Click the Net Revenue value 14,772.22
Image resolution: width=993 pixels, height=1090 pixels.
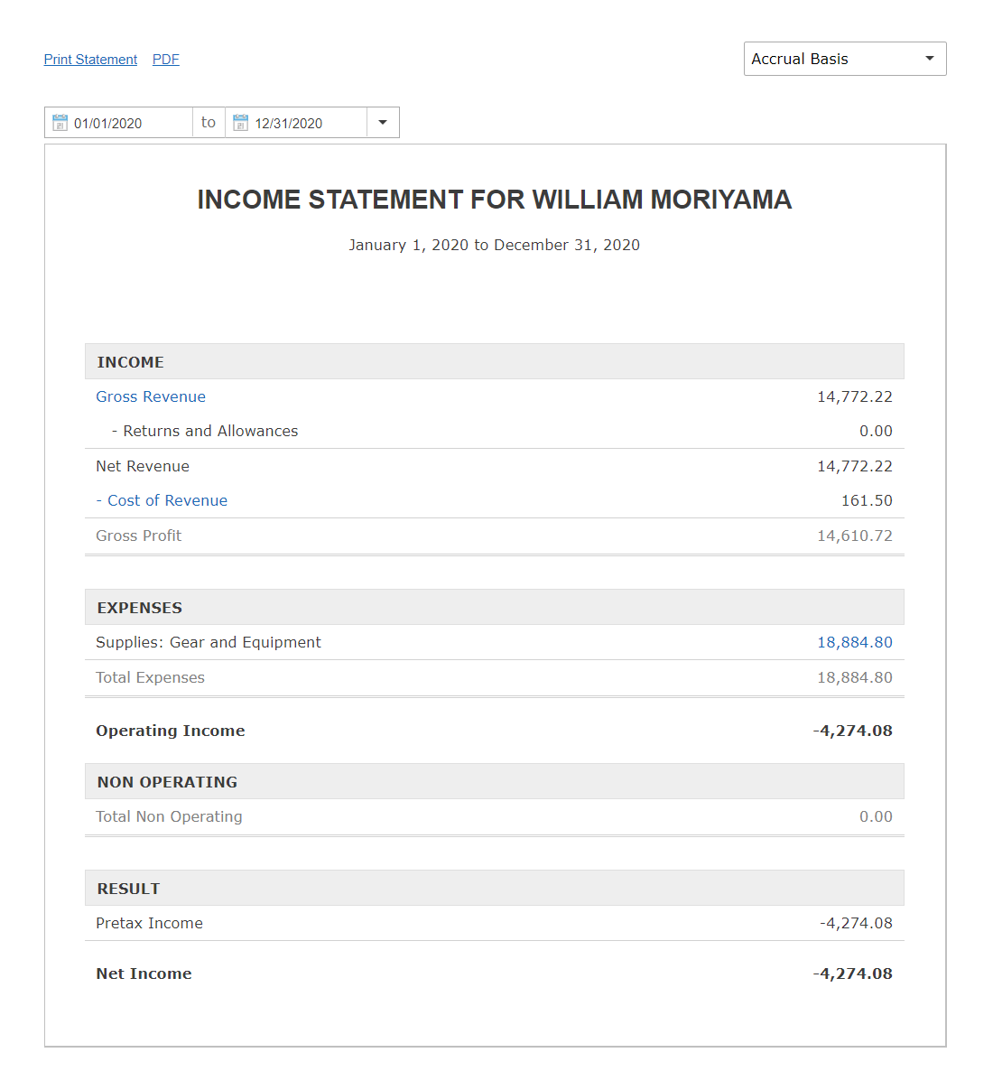855,466
